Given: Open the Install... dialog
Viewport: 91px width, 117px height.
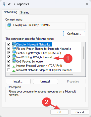Looking at the screenshot, I should [18, 81].
